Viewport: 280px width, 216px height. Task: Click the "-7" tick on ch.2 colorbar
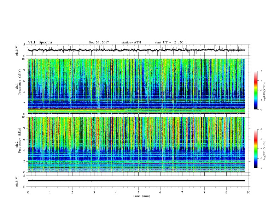[261, 168]
